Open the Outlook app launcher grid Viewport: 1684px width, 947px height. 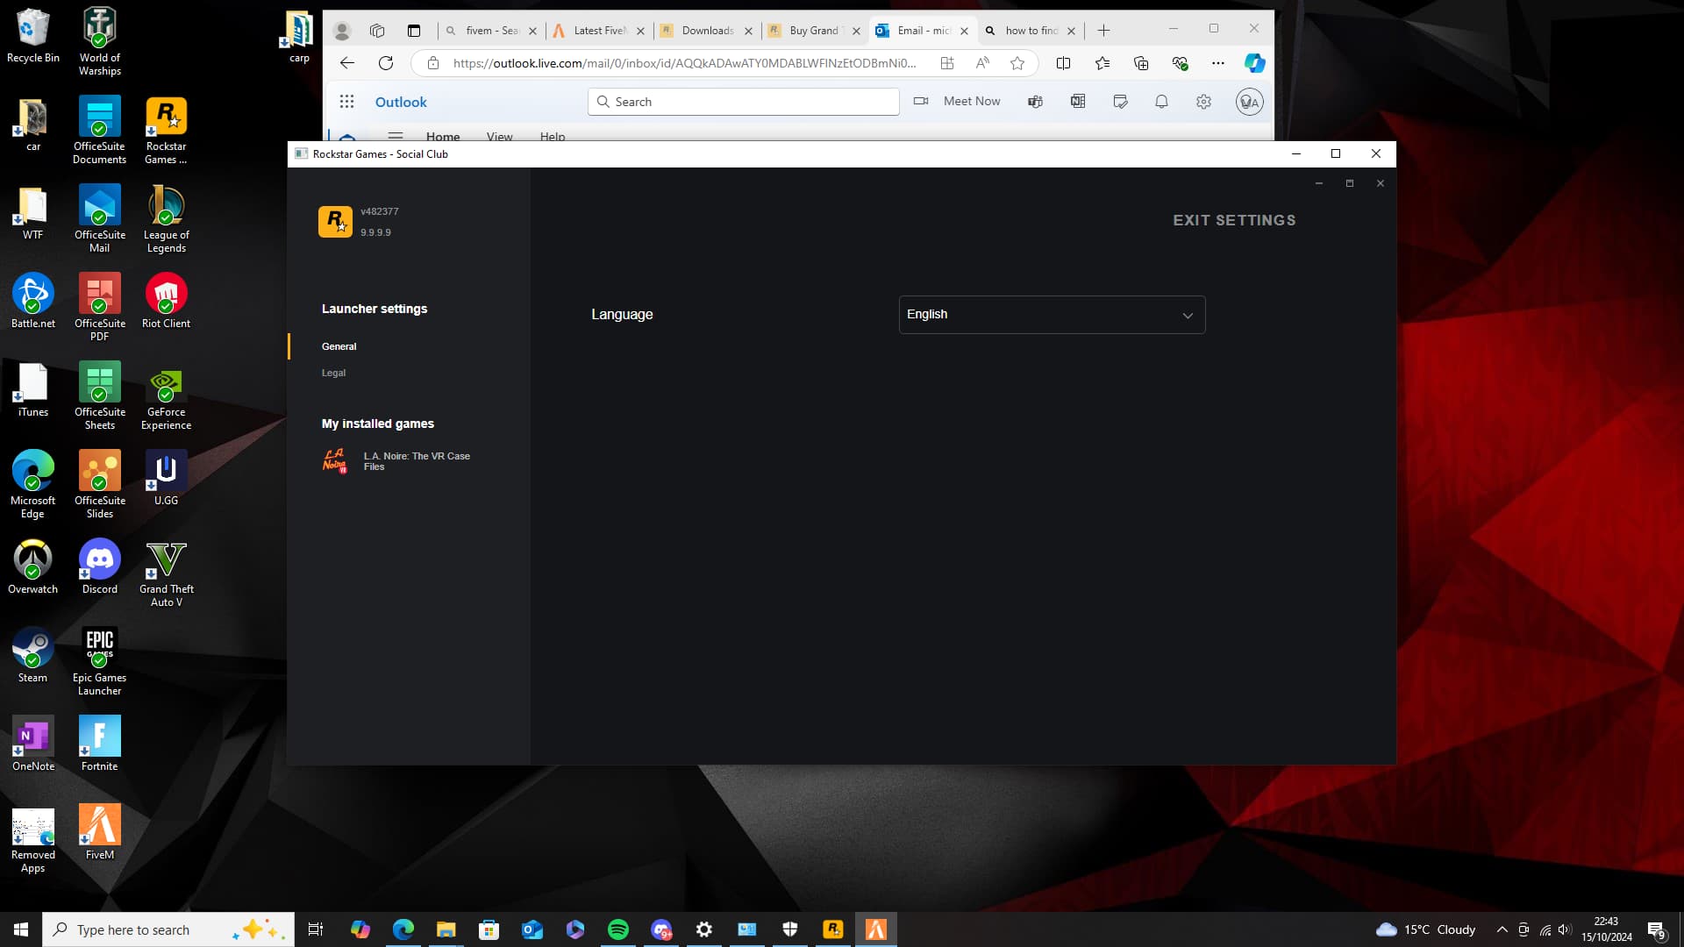(x=346, y=102)
